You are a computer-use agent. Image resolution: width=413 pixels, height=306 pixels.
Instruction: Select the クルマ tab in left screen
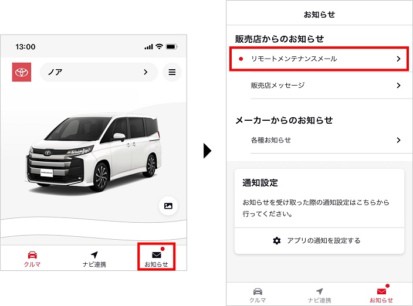tap(32, 259)
